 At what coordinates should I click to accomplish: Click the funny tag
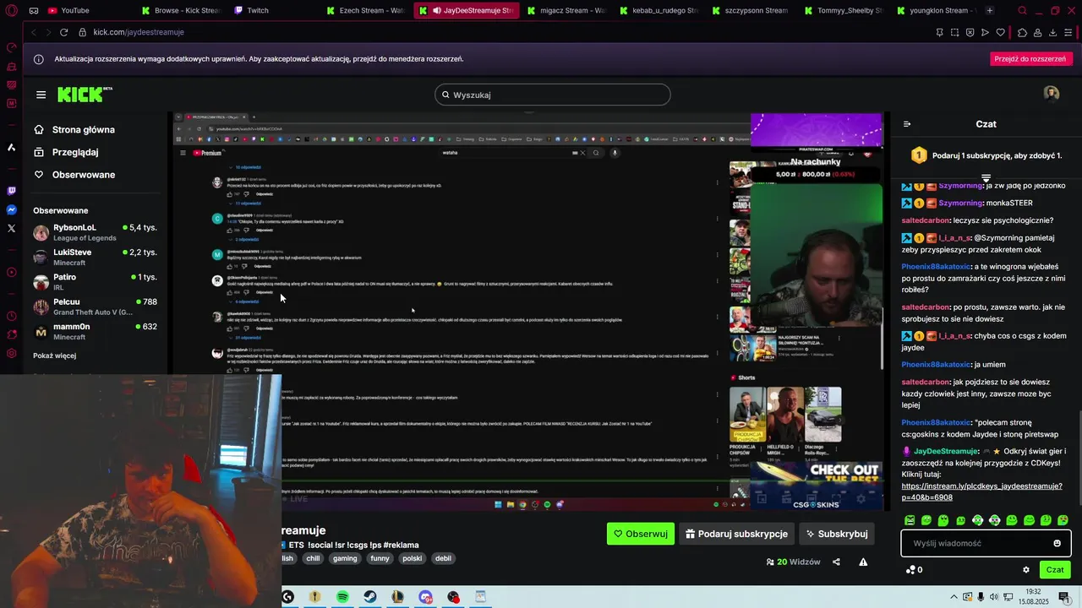click(x=380, y=558)
